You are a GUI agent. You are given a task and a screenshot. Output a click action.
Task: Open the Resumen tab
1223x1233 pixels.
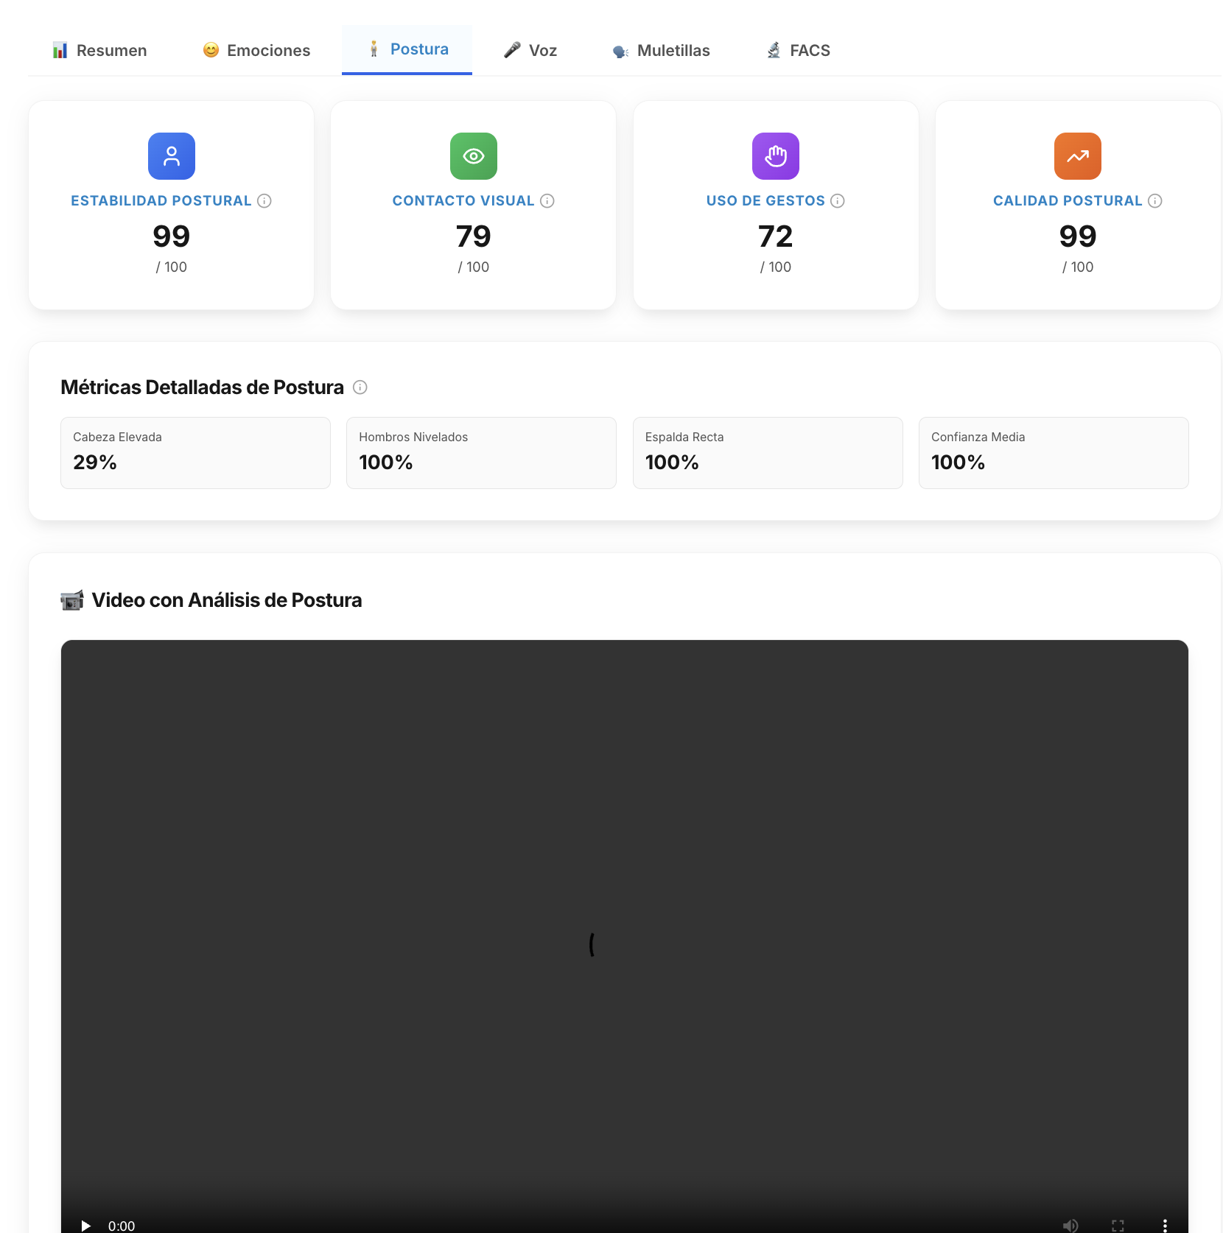(x=99, y=50)
